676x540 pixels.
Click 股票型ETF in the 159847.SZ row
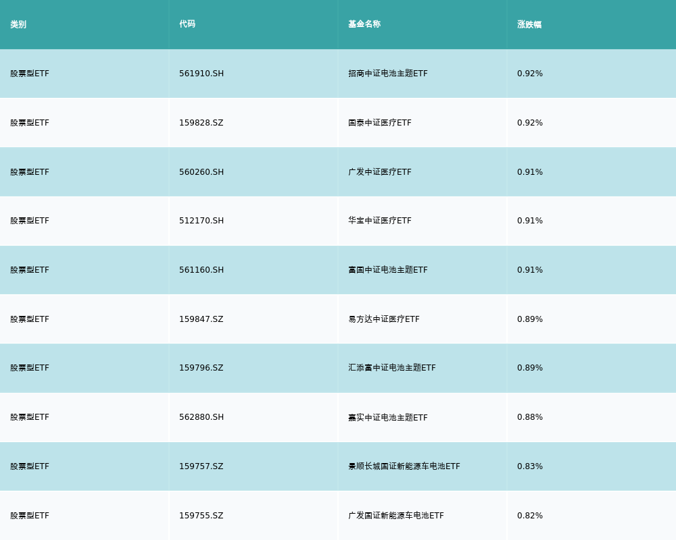tap(30, 319)
